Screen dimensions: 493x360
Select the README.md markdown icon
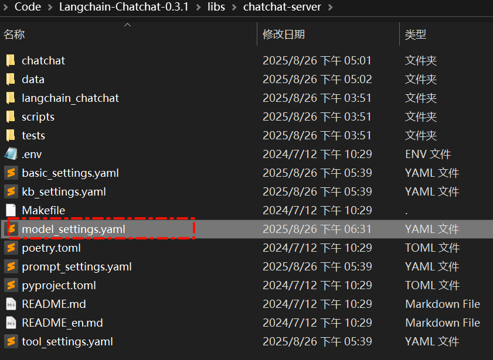[x=11, y=304]
